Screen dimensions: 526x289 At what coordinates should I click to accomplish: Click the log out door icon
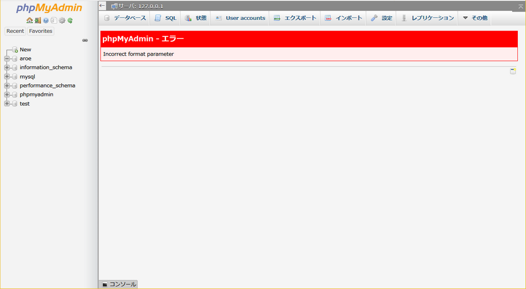tap(37, 20)
